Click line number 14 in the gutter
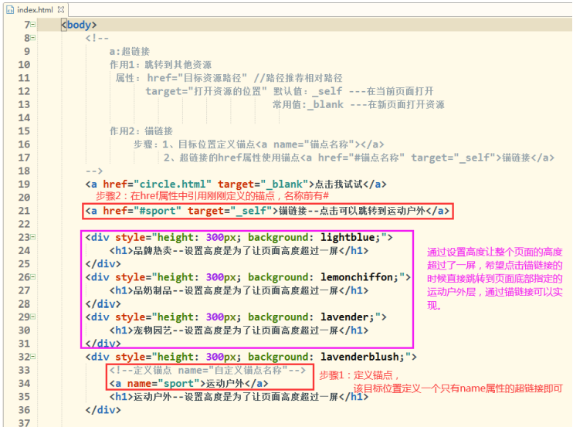 24,117
